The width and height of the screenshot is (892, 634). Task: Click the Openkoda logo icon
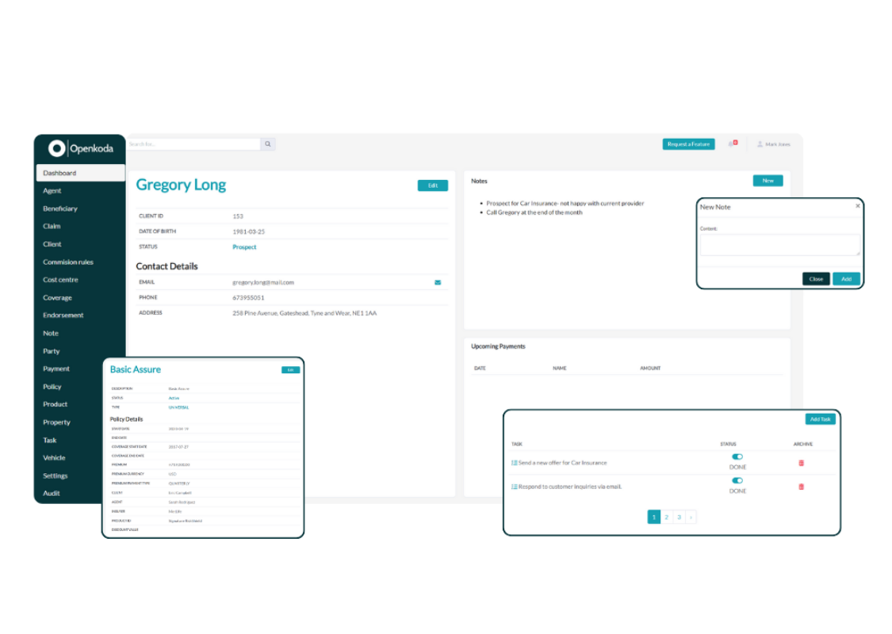55,148
